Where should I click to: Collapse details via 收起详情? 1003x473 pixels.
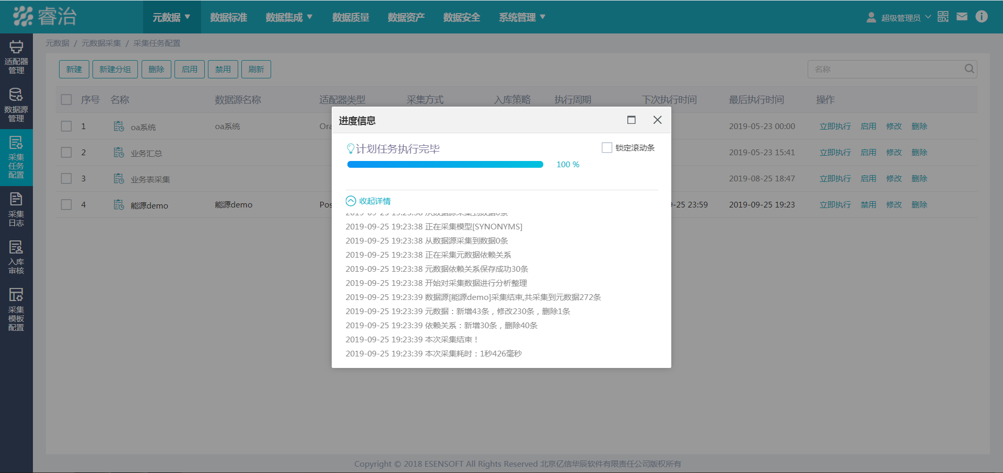coord(368,201)
